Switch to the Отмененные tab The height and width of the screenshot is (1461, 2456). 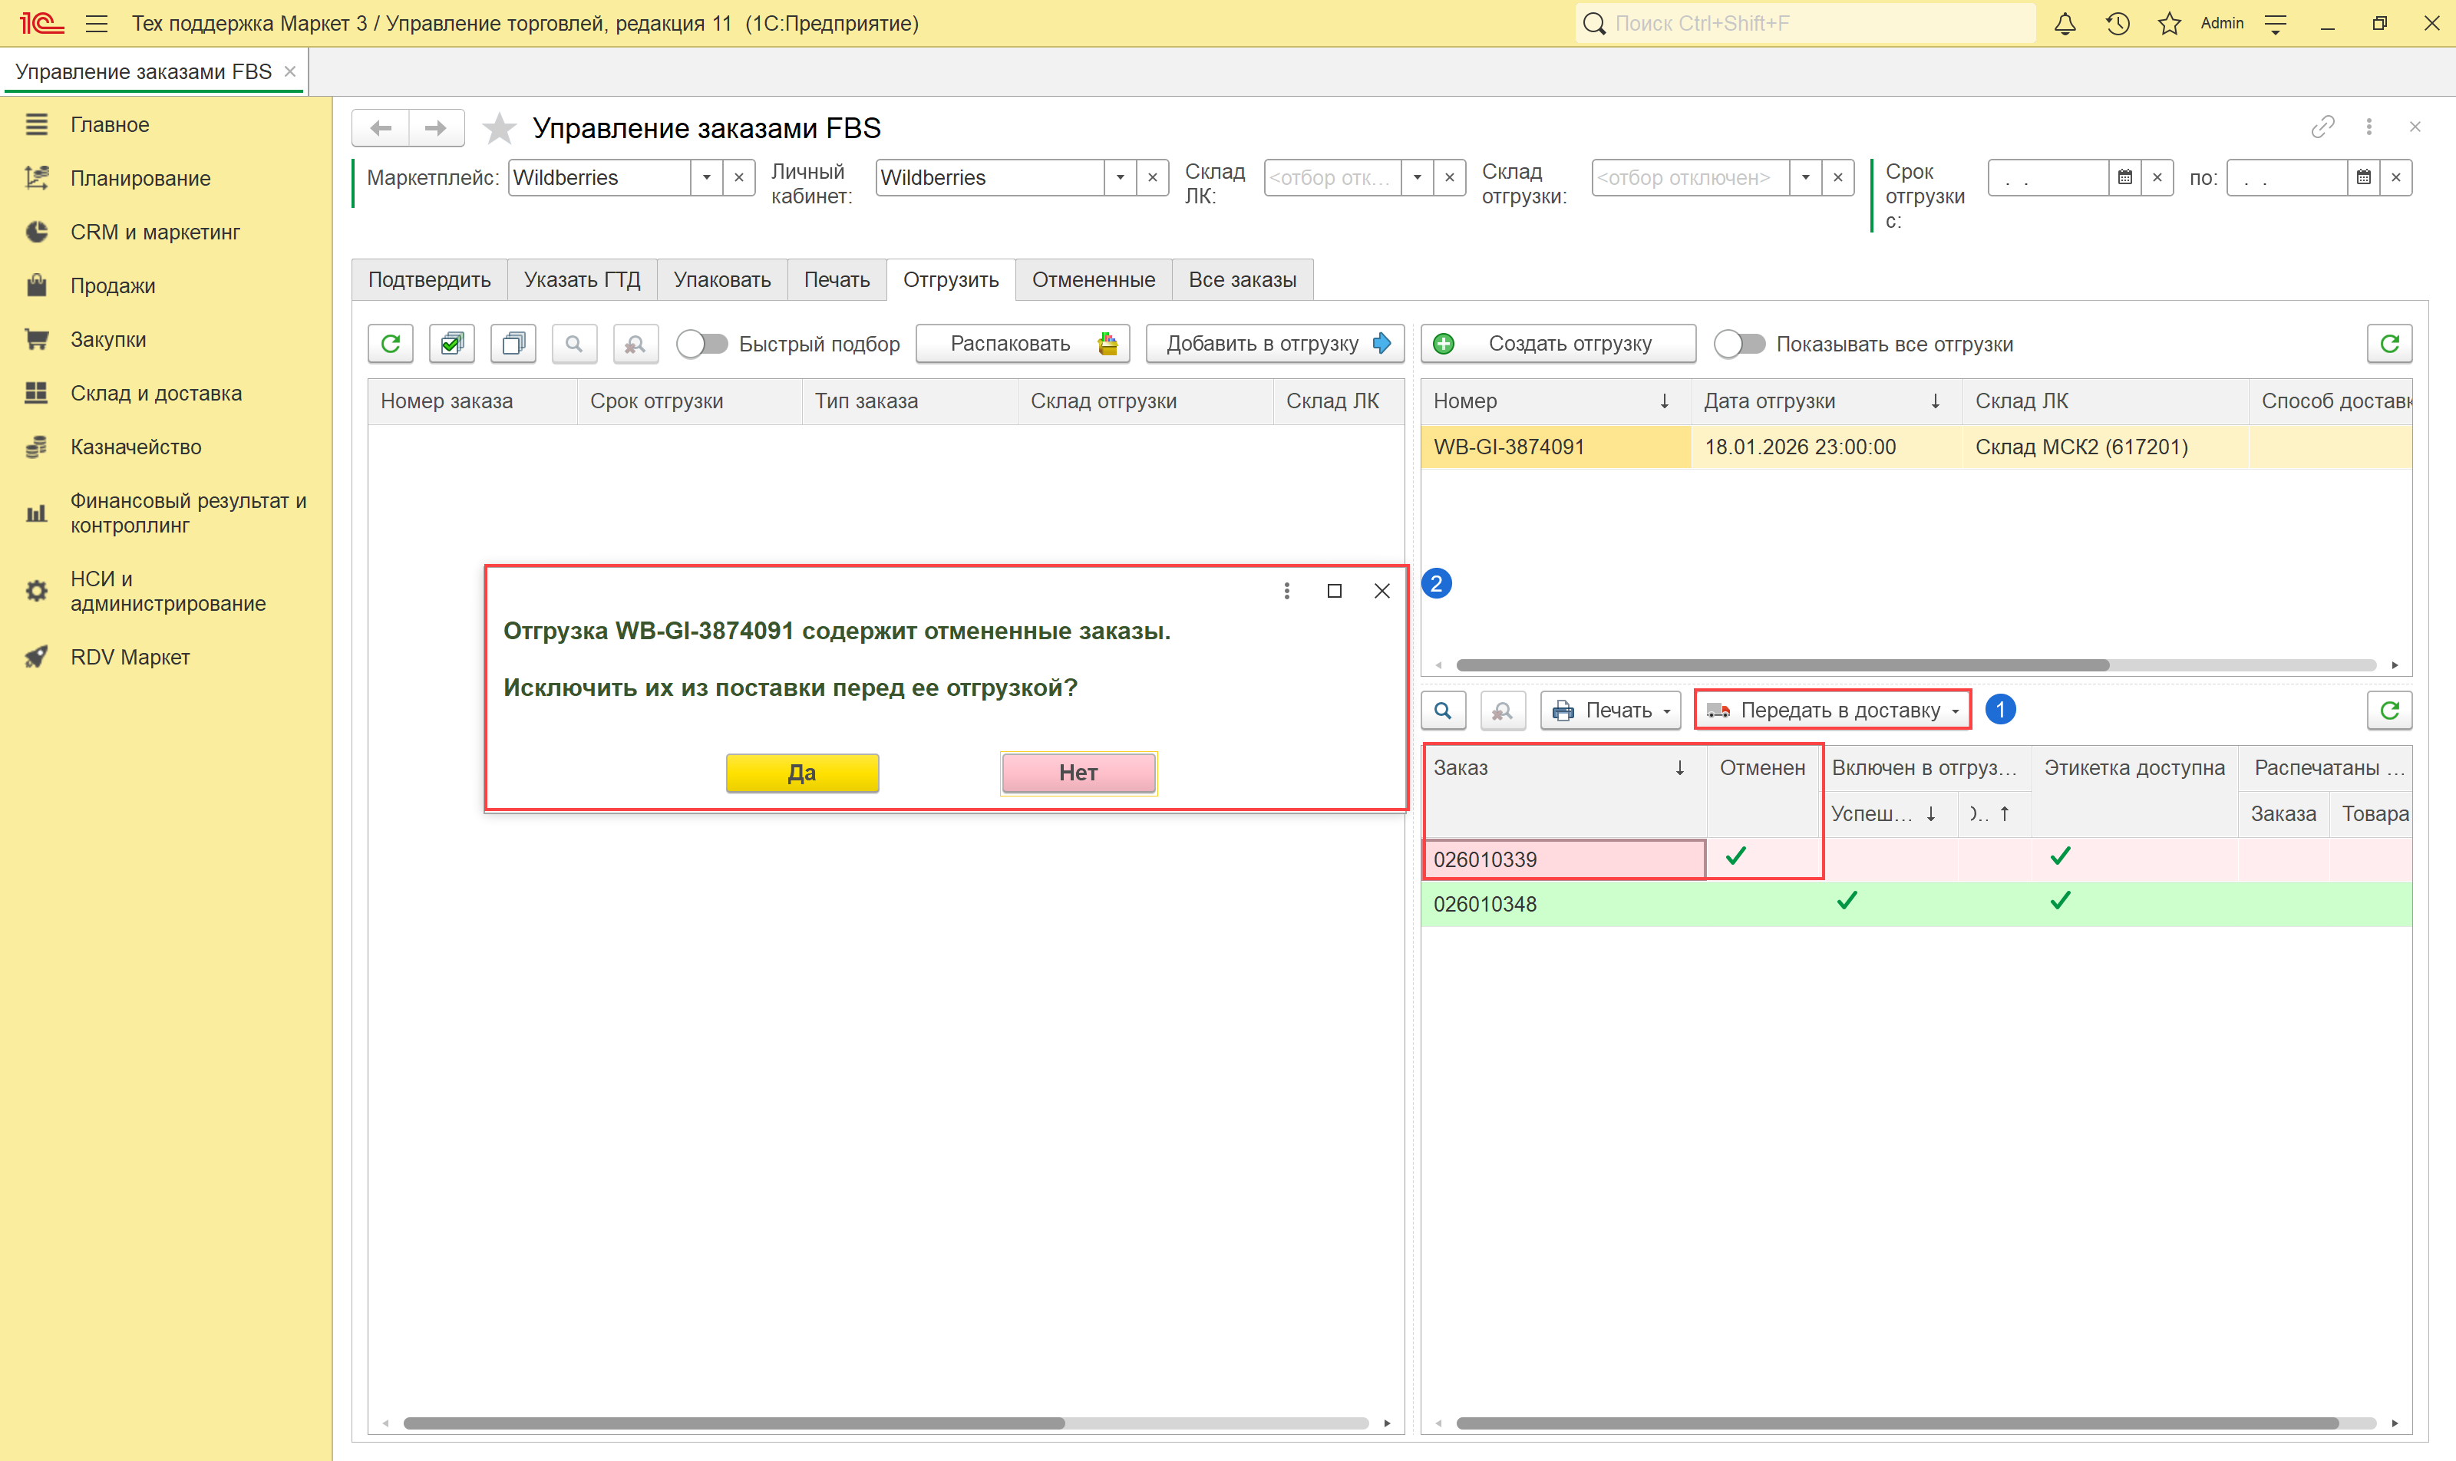[x=1093, y=279]
